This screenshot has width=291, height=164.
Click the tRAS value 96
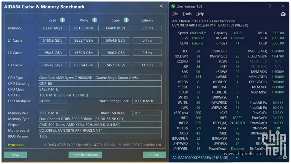pyautogui.click(x=198, y=72)
